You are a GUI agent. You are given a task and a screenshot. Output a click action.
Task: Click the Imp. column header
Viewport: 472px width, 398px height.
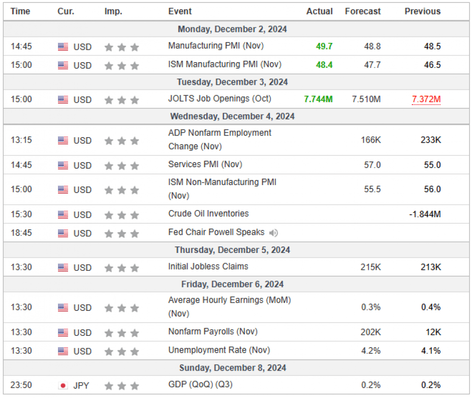point(113,11)
